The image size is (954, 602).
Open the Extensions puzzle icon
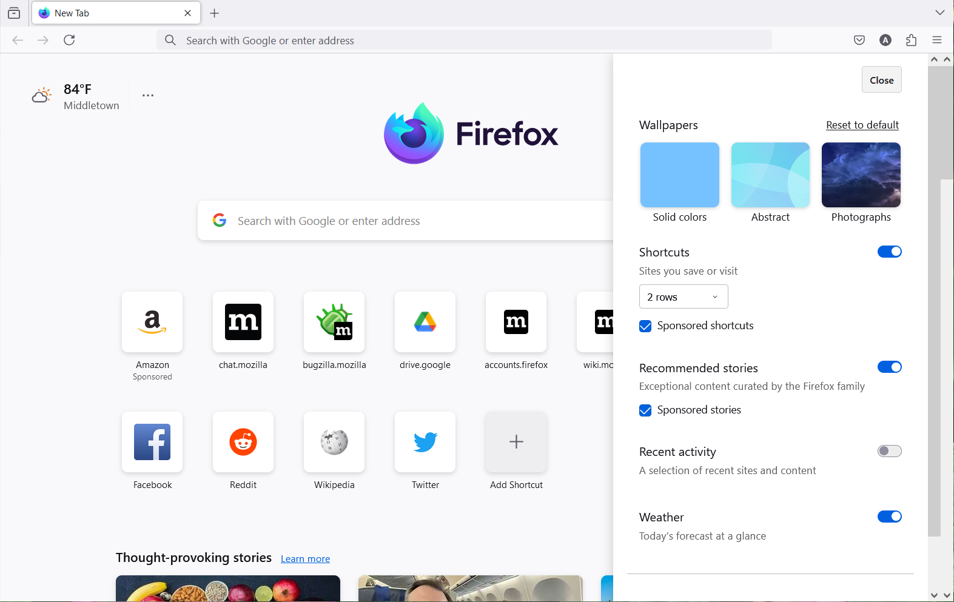911,40
